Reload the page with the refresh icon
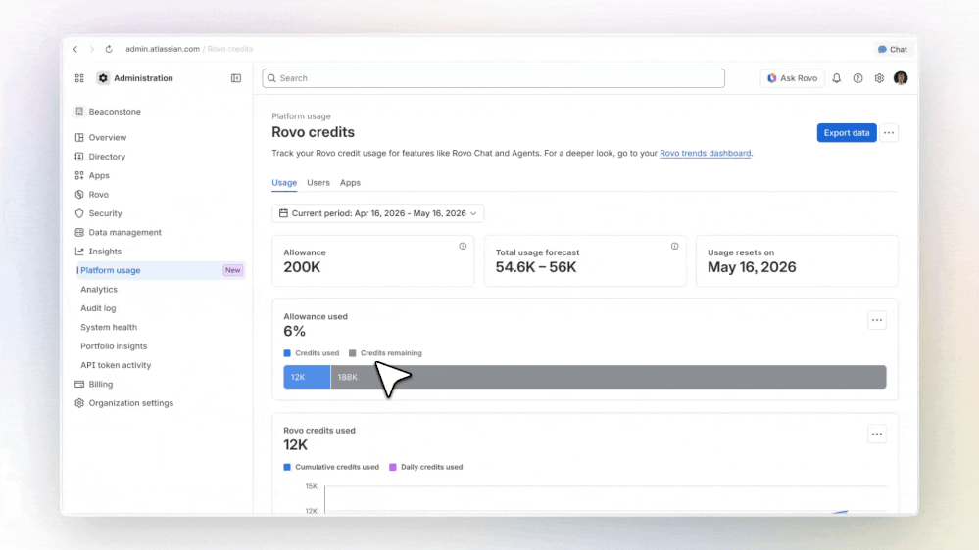This screenshot has height=550, width=979. tap(109, 49)
